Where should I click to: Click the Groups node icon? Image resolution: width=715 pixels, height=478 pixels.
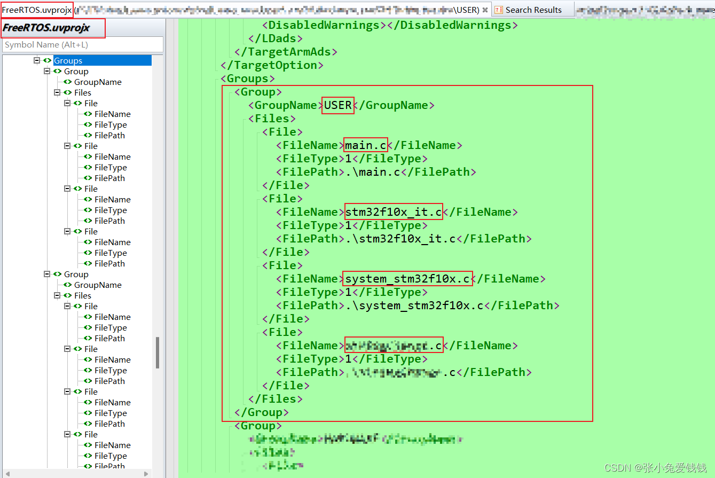pos(48,60)
